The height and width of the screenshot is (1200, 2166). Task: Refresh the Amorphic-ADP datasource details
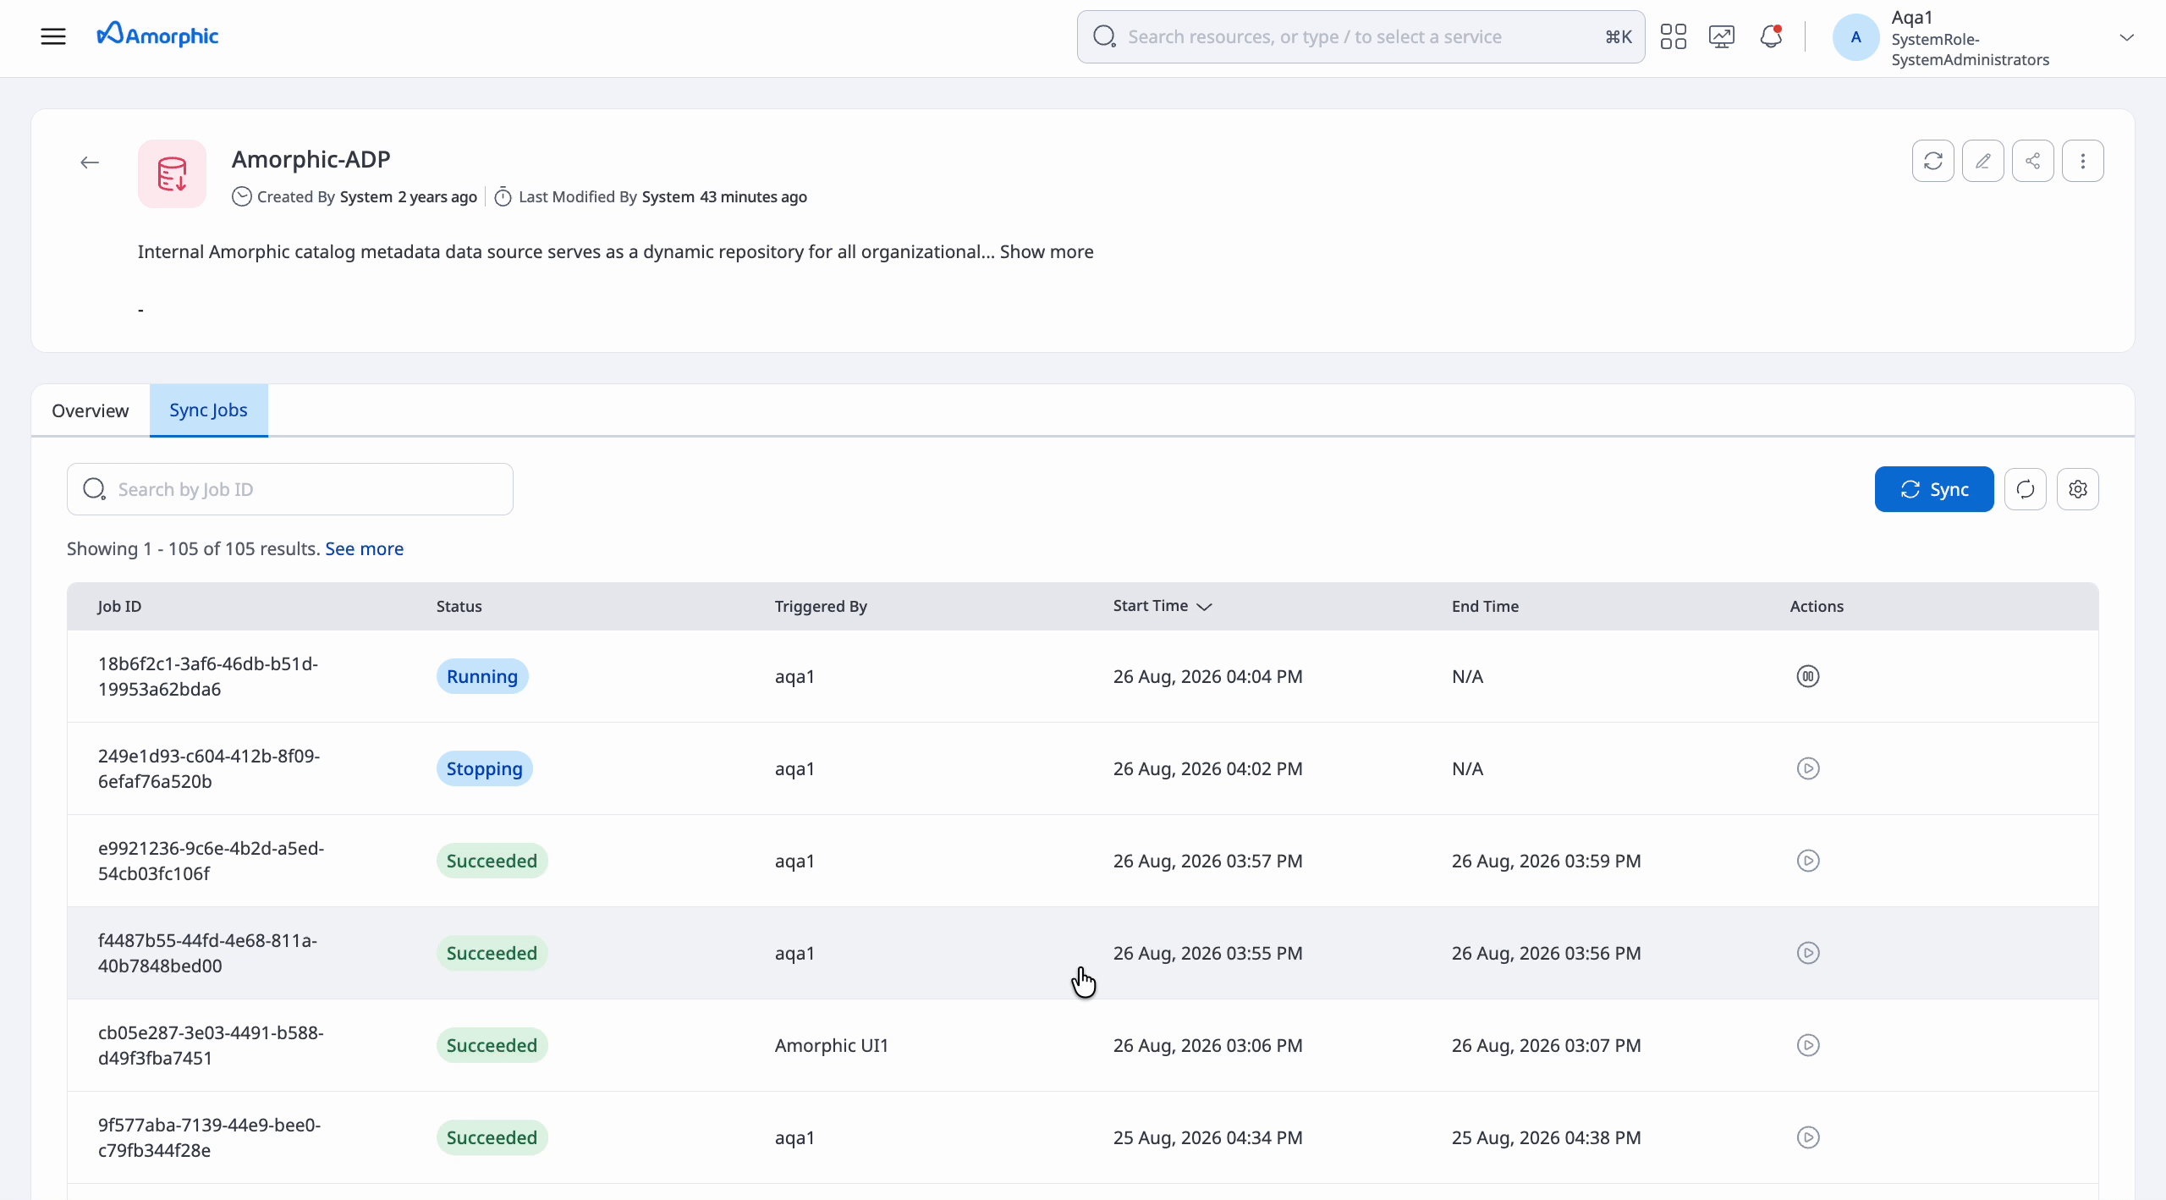tap(1932, 161)
